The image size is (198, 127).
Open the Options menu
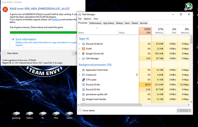(88, 19)
